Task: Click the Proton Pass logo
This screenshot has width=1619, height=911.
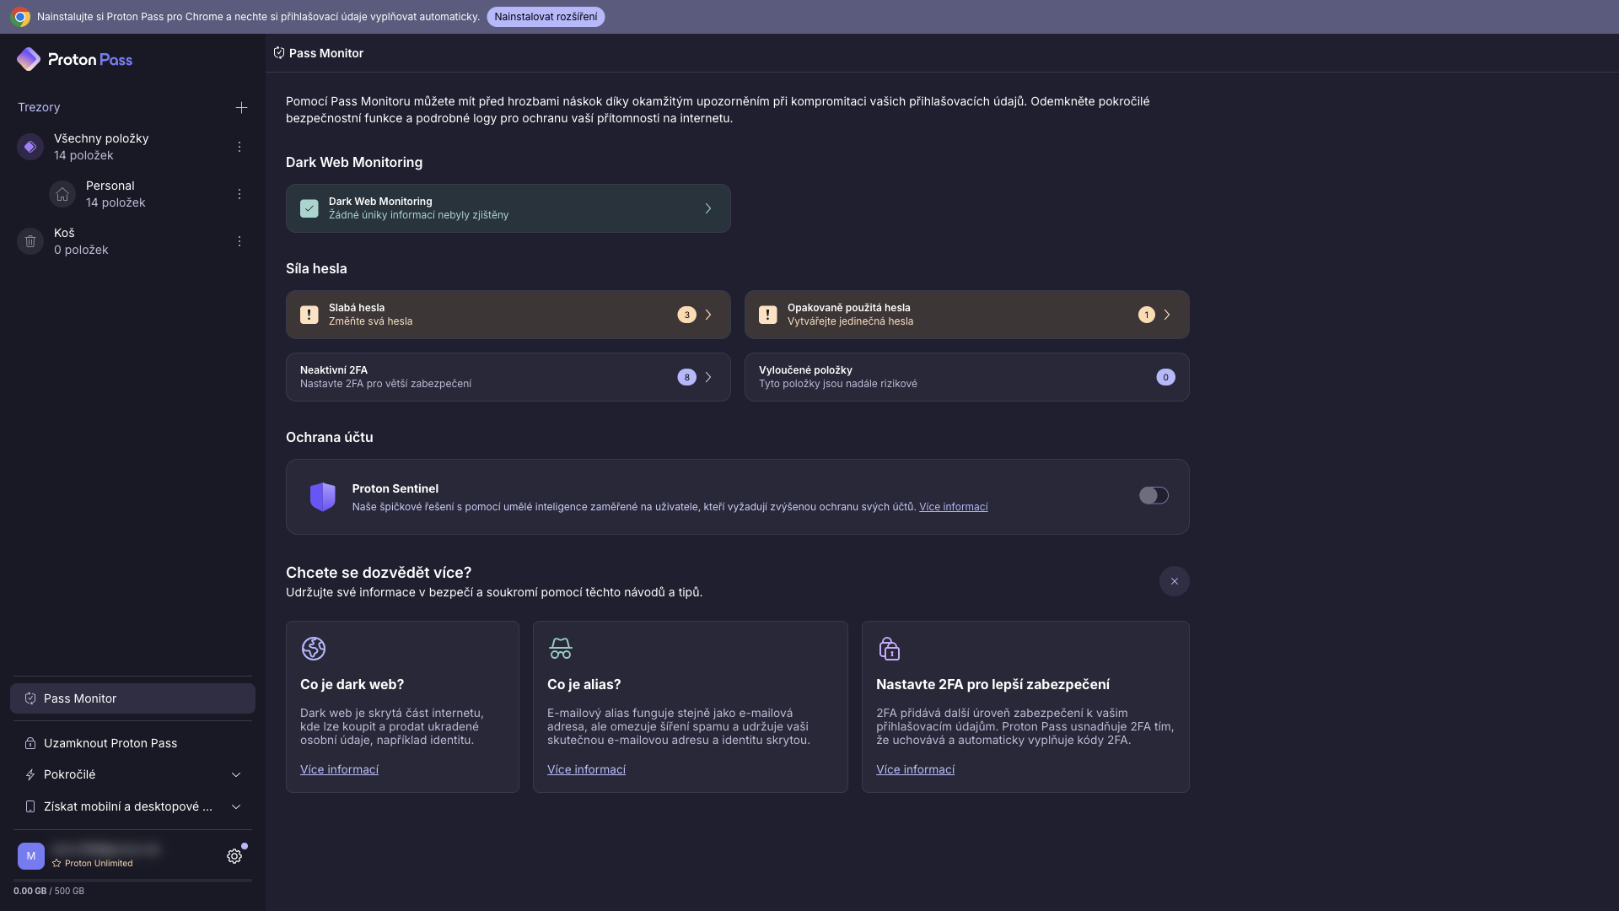Action: (74, 59)
